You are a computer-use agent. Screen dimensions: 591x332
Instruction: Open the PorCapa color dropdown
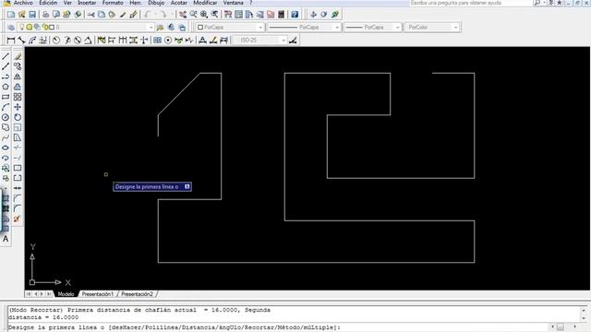(x=260, y=28)
